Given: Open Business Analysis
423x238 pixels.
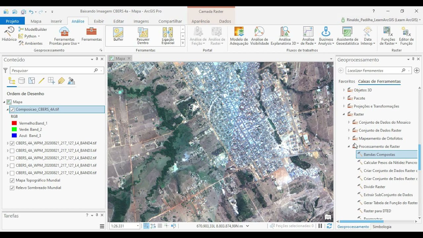Looking at the screenshot, I should [326, 36].
